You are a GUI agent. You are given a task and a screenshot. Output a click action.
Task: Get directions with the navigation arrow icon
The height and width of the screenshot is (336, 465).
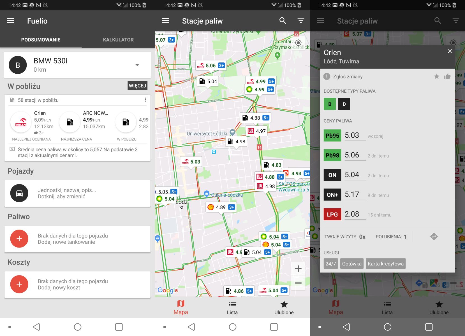[434, 237]
